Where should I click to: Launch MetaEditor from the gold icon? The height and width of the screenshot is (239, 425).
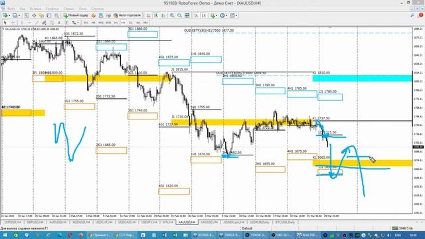[x=94, y=15]
